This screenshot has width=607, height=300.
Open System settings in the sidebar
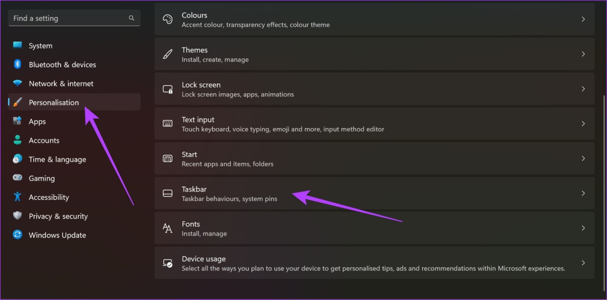click(x=40, y=45)
